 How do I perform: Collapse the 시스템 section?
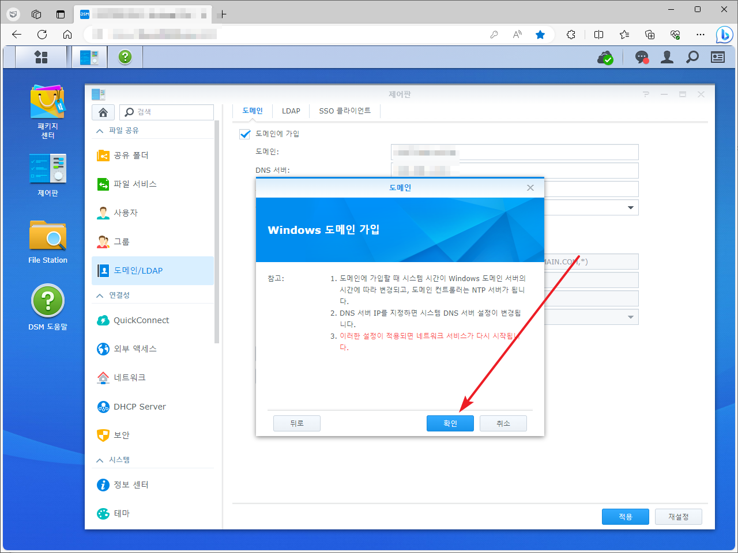pos(100,460)
